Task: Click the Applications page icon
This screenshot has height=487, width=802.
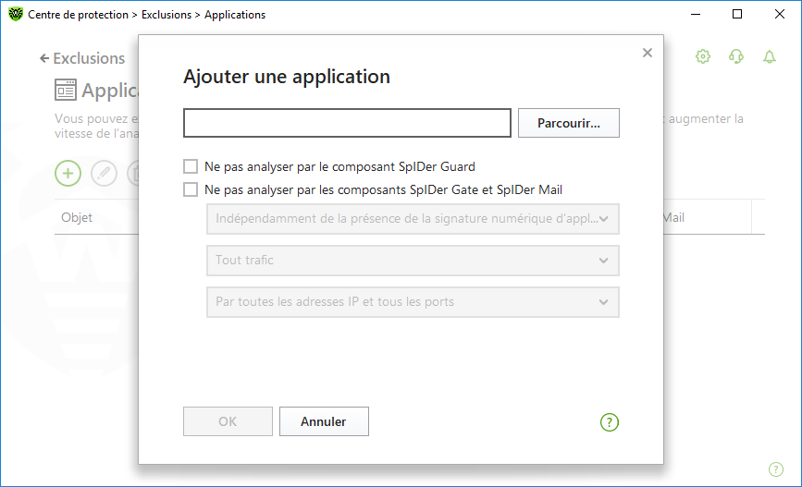Action: point(66,90)
